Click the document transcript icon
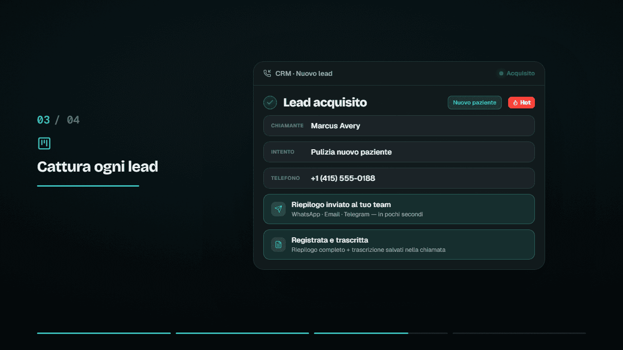This screenshot has width=623, height=350. click(x=278, y=245)
